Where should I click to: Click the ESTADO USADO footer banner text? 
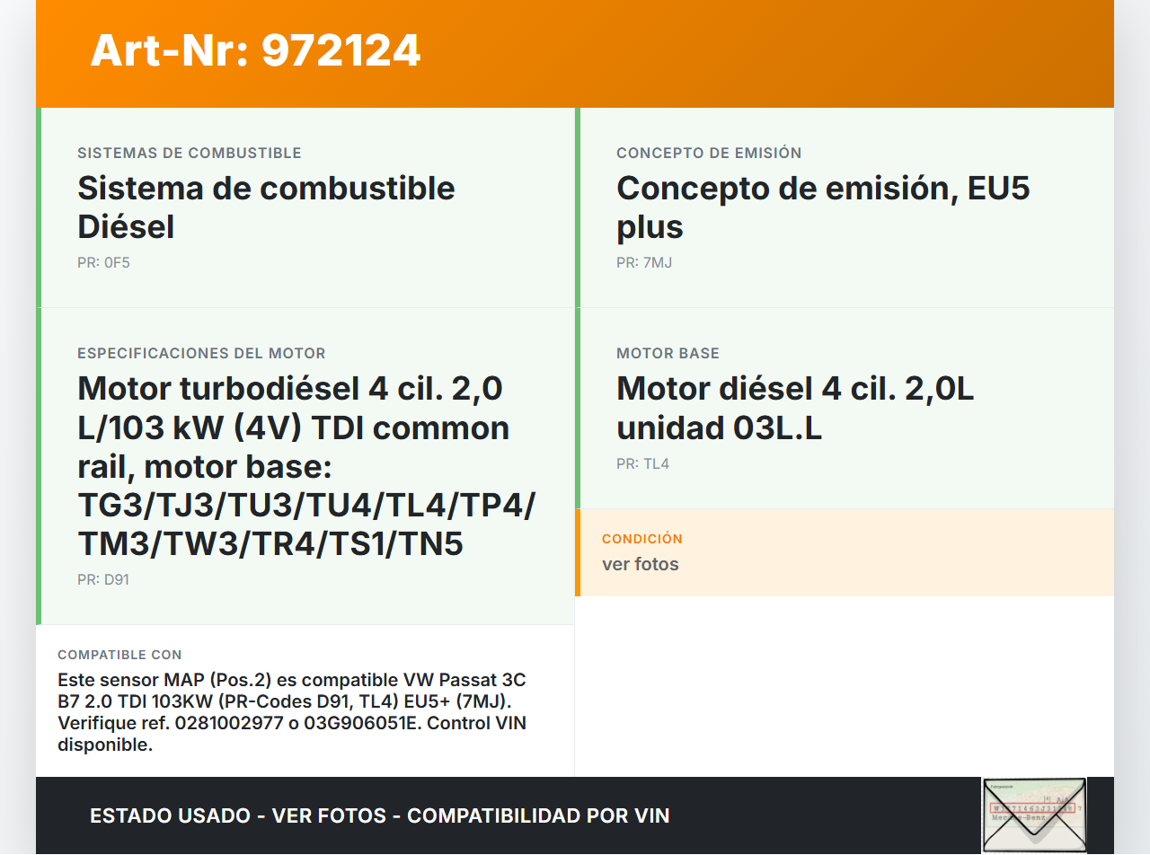[x=380, y=816]
